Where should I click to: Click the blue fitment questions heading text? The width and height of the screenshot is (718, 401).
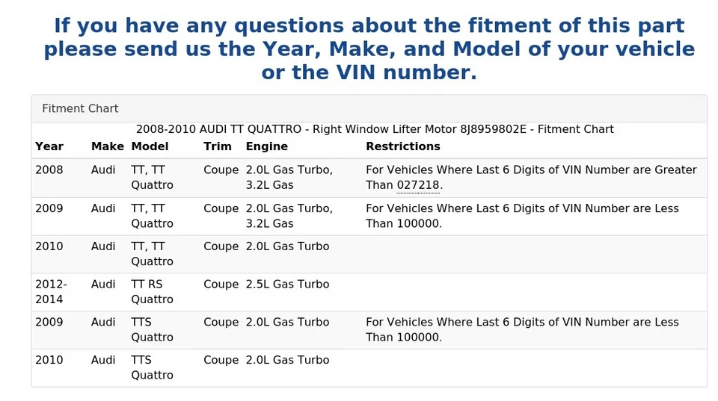[369, 49]
